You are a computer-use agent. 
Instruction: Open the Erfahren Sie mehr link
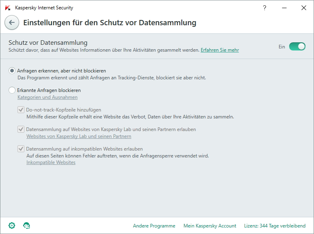pos(220,50)
